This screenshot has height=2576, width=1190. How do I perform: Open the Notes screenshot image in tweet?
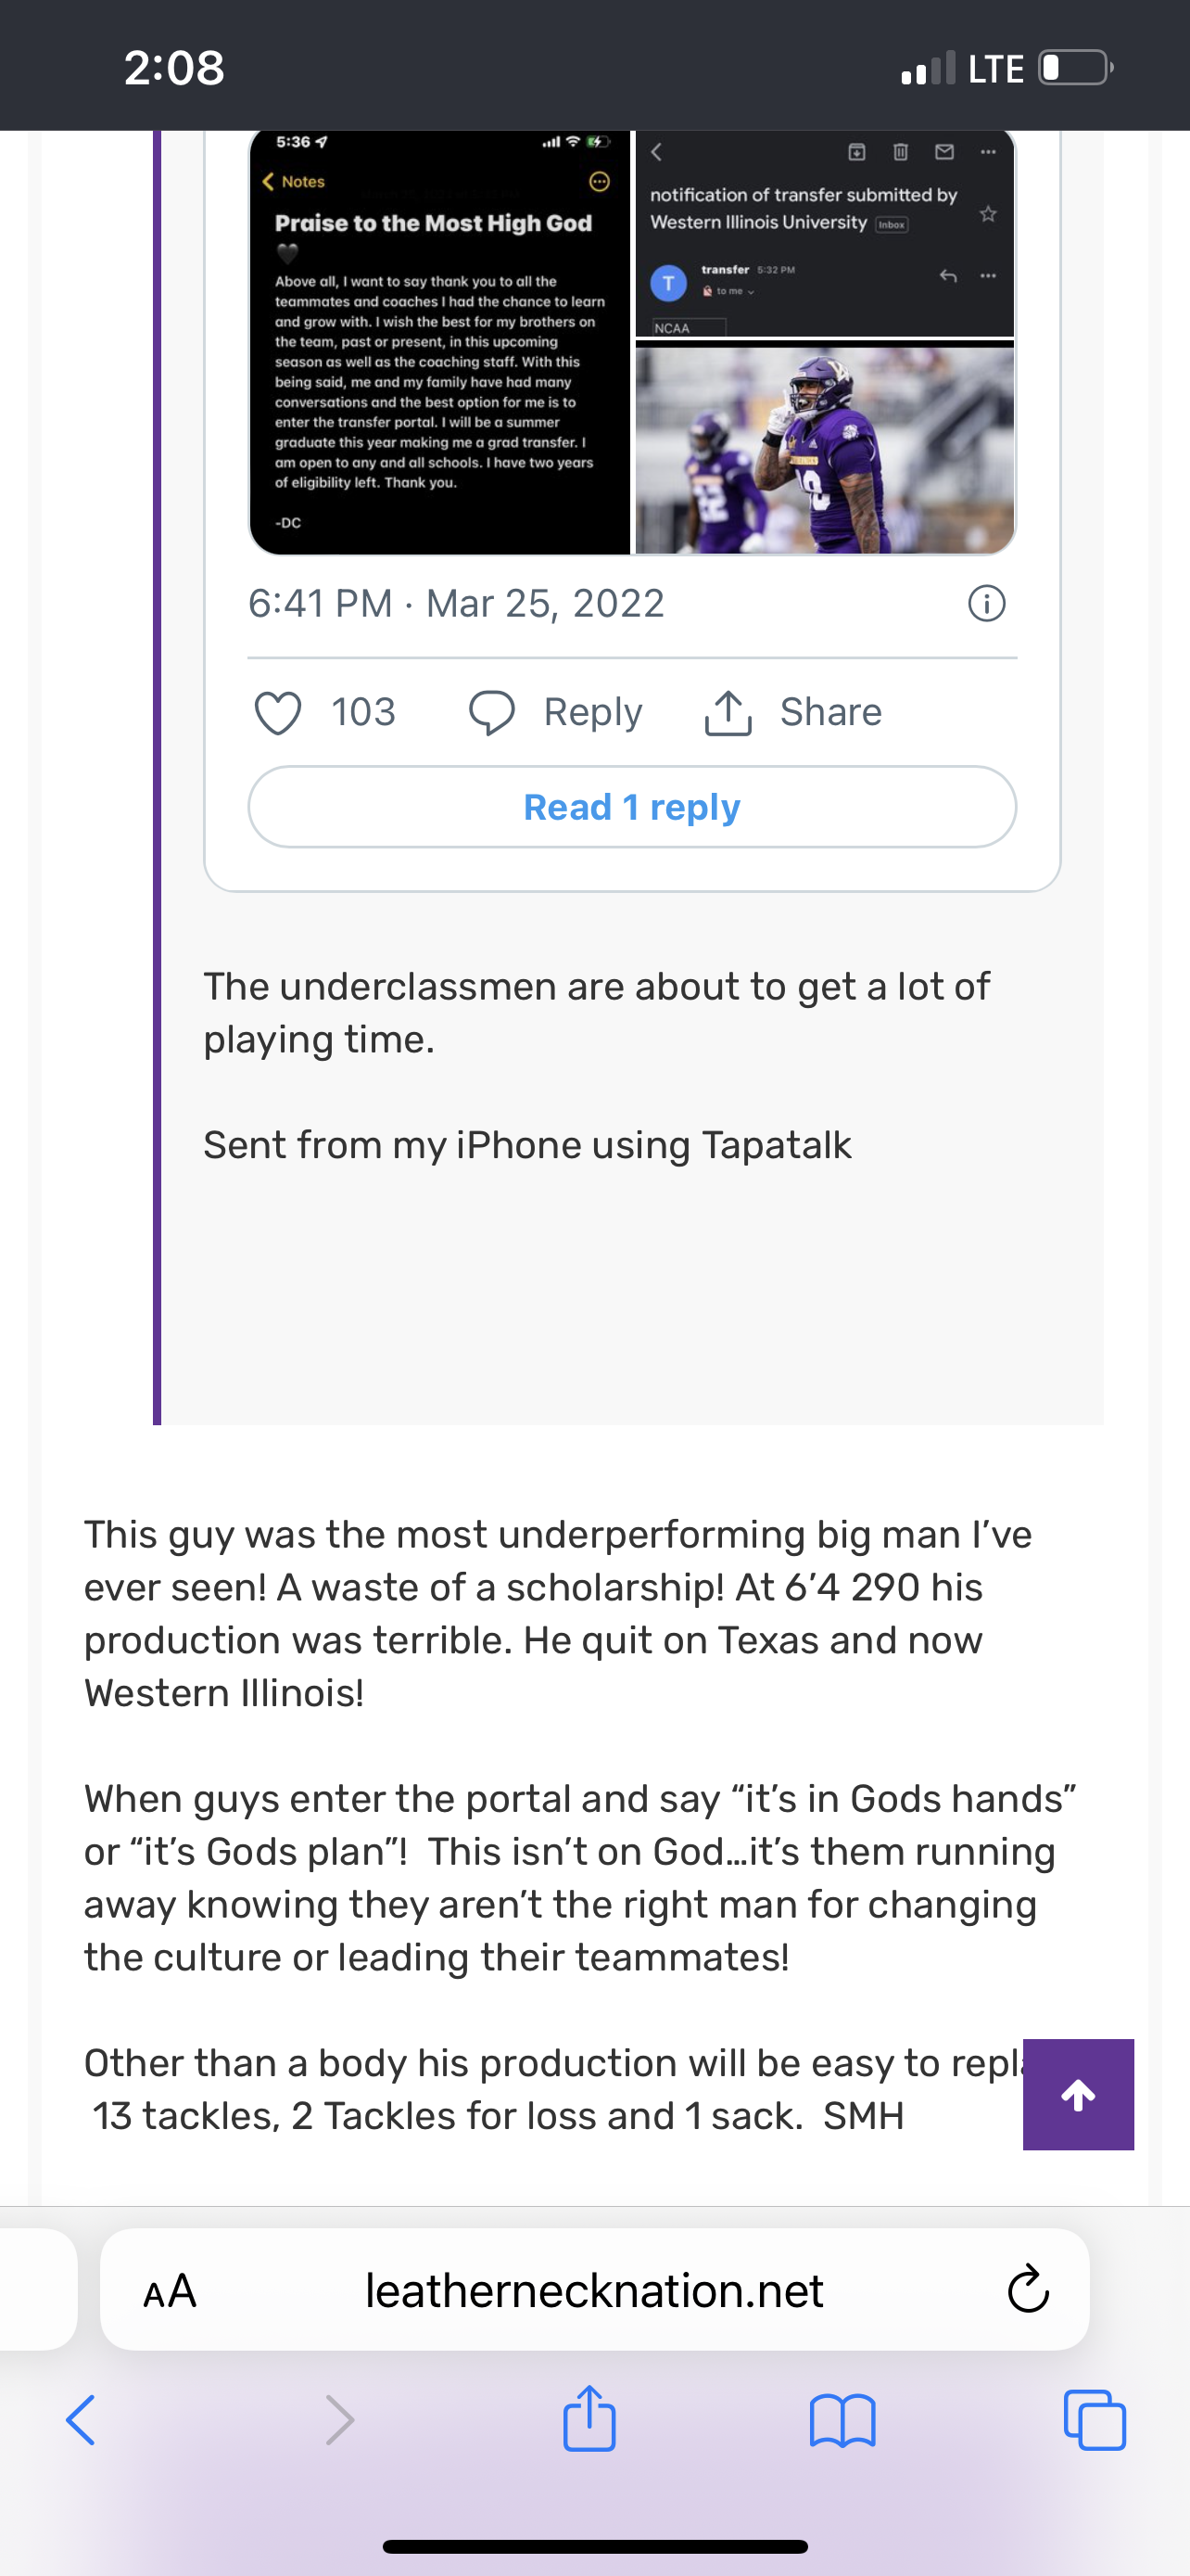coord(439,343)
